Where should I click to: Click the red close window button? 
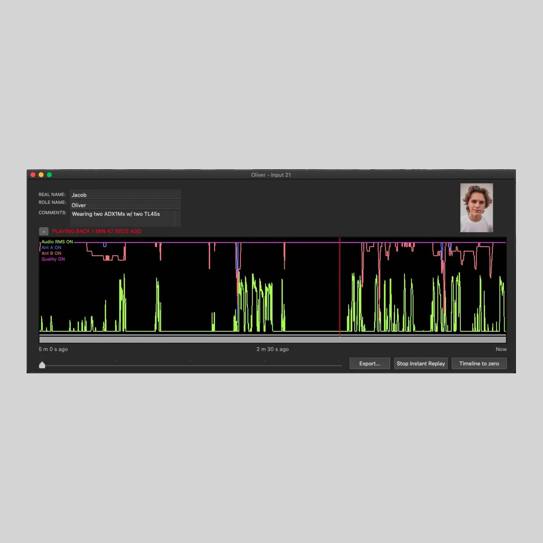(x=33, y=175)
